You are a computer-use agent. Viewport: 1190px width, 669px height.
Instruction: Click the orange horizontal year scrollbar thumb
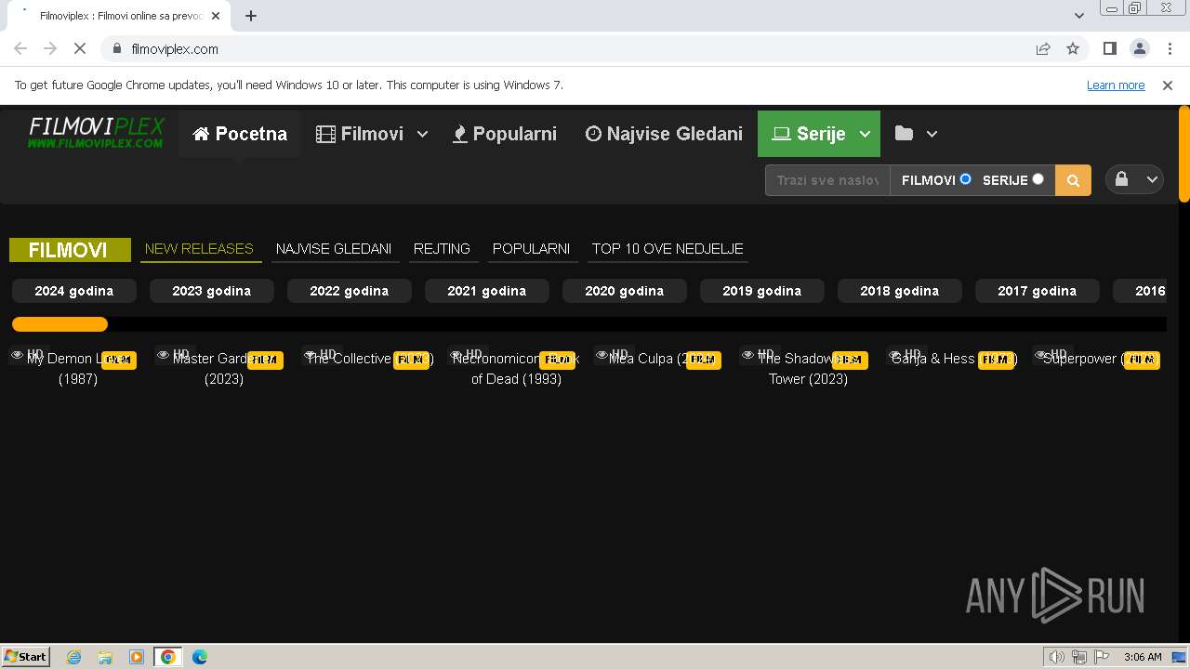59,324
